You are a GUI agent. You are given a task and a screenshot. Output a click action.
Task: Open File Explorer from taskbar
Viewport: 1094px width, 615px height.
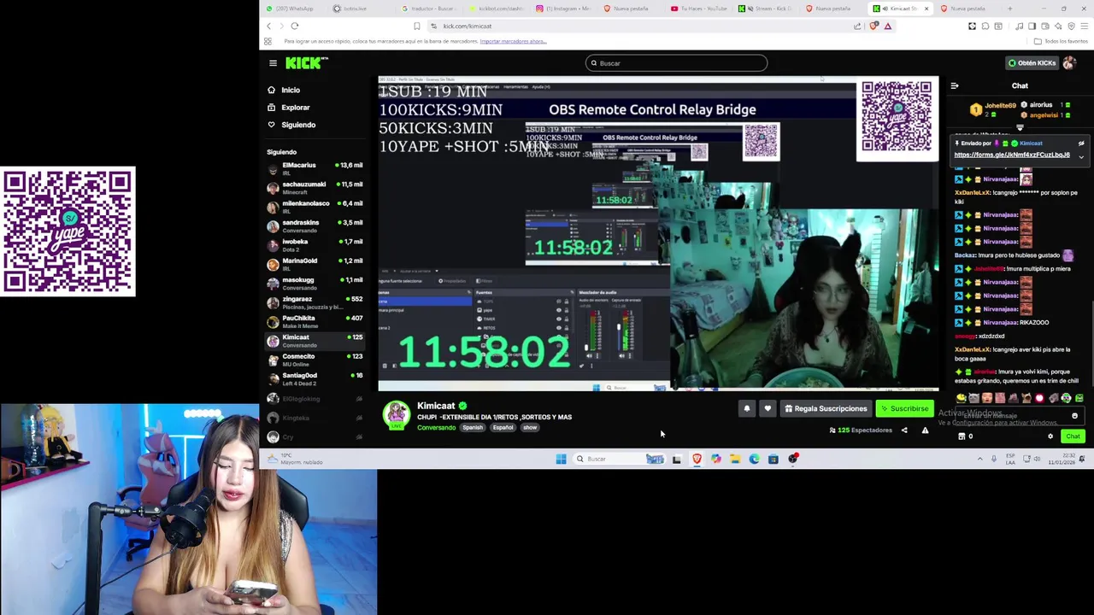click(735, 460)
